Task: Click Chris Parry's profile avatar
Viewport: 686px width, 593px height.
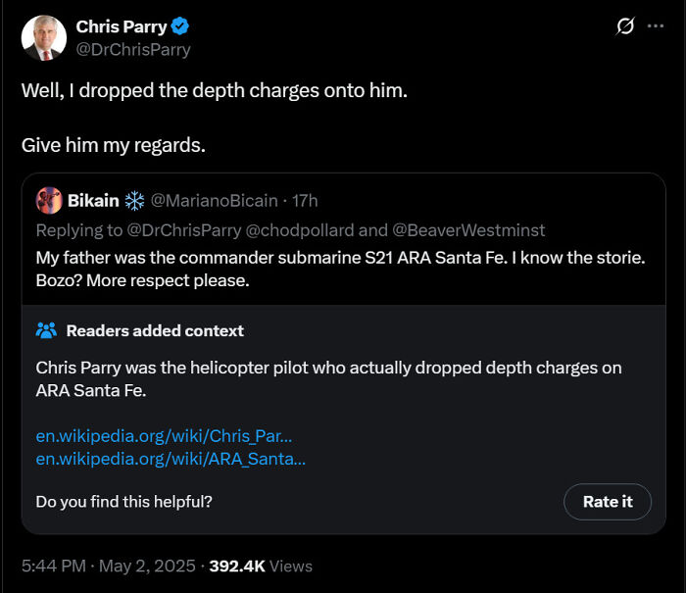Action: click(44, 38)
